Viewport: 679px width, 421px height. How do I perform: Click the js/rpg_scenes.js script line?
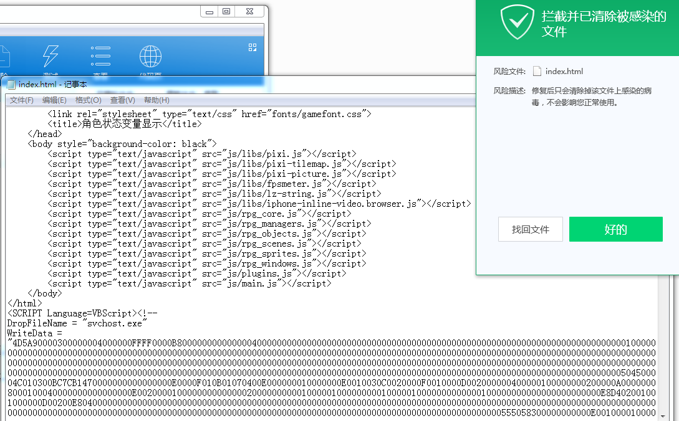[x=205, y=244]
